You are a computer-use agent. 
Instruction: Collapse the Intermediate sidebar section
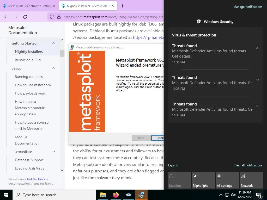54,152
